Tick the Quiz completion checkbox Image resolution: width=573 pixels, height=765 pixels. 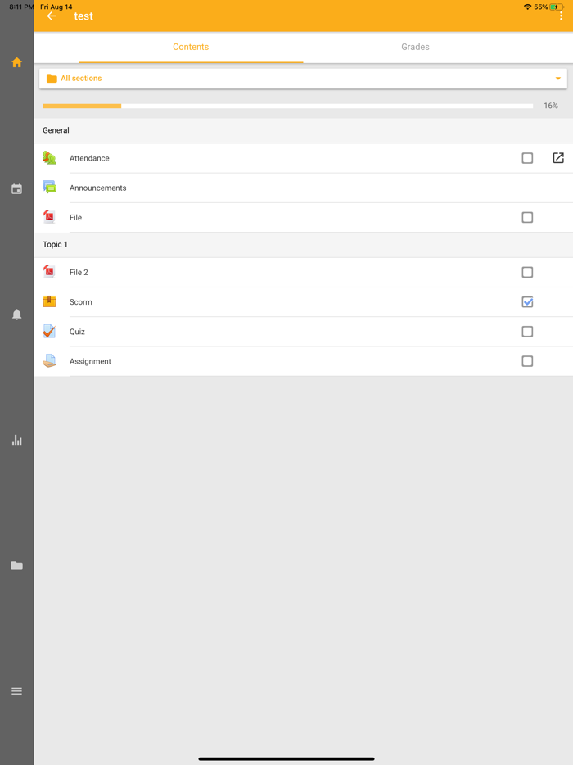point(527,332)
